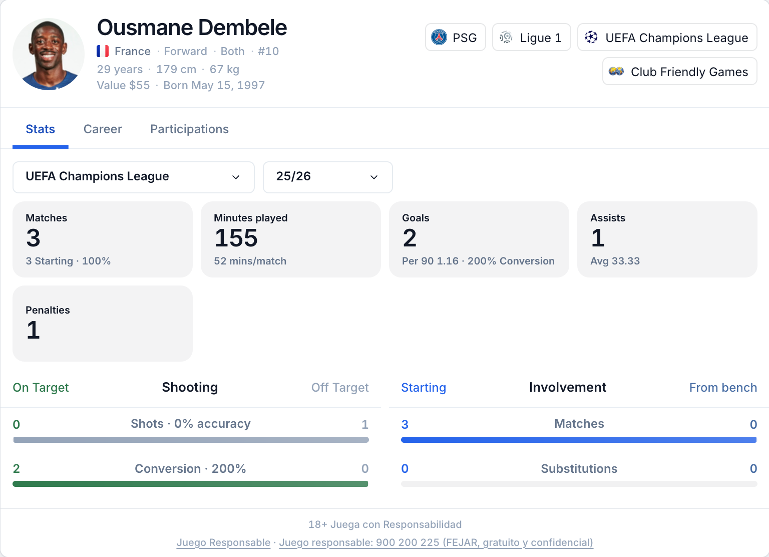Click the Shooting section heading
This screenshot has height=557, width=769.
[190, 387]
